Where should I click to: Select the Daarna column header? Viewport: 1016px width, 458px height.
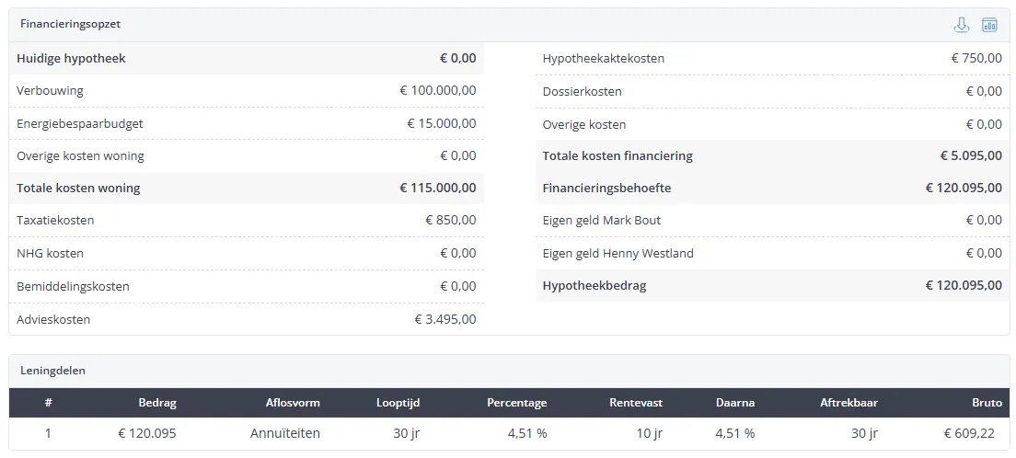[x=735, y=403]
